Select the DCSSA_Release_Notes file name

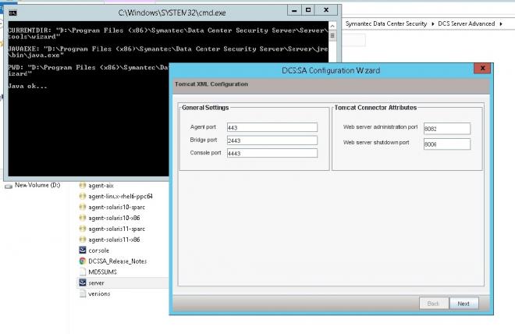coord(118,261)
